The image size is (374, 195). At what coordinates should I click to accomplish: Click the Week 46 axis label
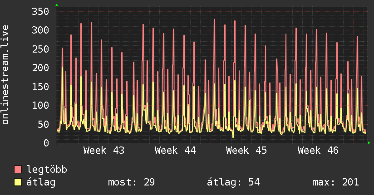point(318,151)
